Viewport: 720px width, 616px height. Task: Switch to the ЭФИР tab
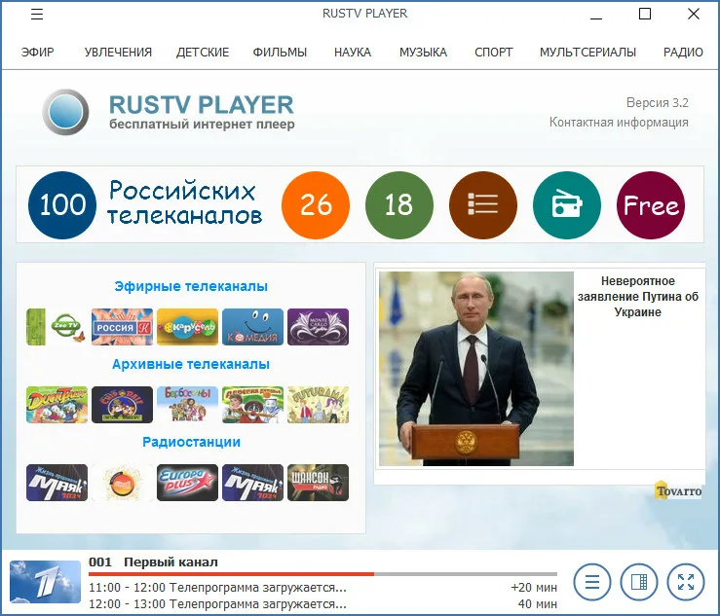pos(37,53)
